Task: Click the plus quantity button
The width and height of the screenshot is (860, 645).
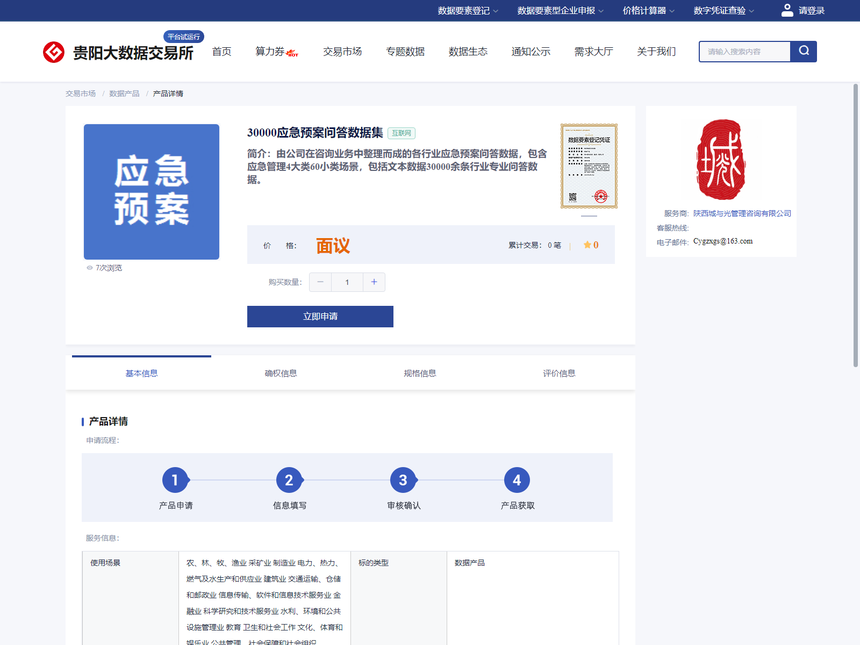Action: click(374, 282)
